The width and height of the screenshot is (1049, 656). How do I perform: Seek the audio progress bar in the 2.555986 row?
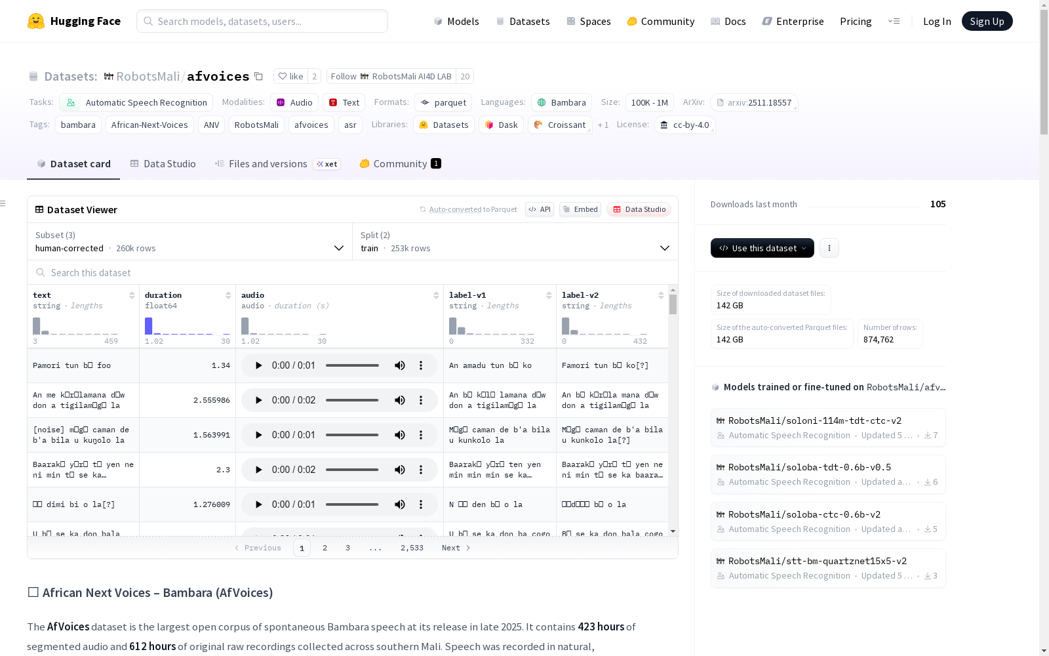(x=352, y=400)
